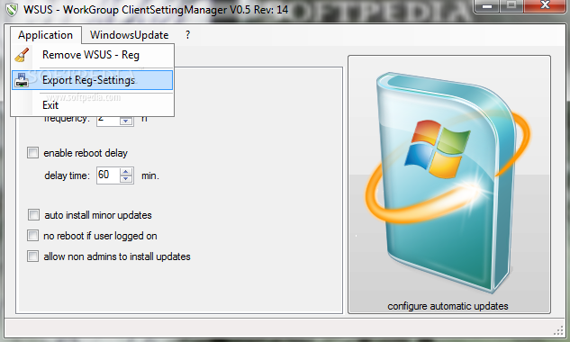Decrease delay time with down arrow
Image resolution: width=570 pixels, height=342 pixels.
[126, 179]
